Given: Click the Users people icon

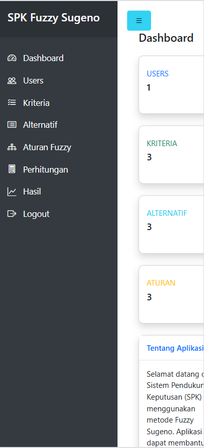Looking at the screenshot, I should (12, 80).
